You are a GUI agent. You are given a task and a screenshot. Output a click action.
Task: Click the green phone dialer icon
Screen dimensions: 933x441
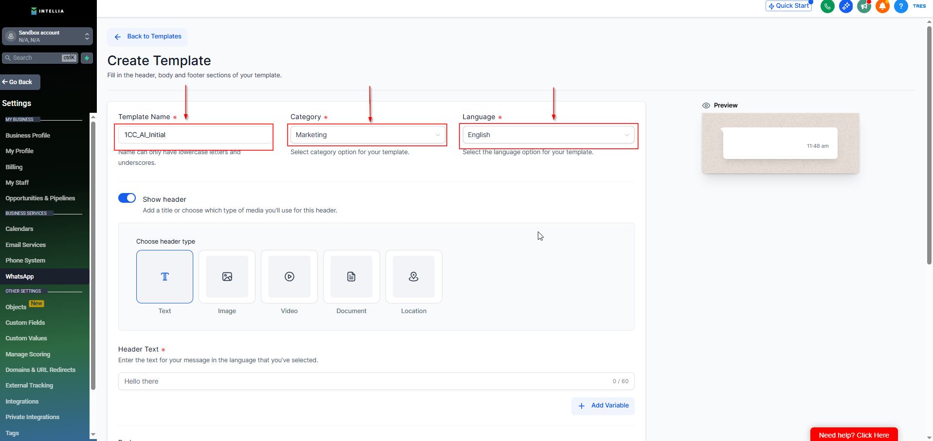(x=827, y=6)
